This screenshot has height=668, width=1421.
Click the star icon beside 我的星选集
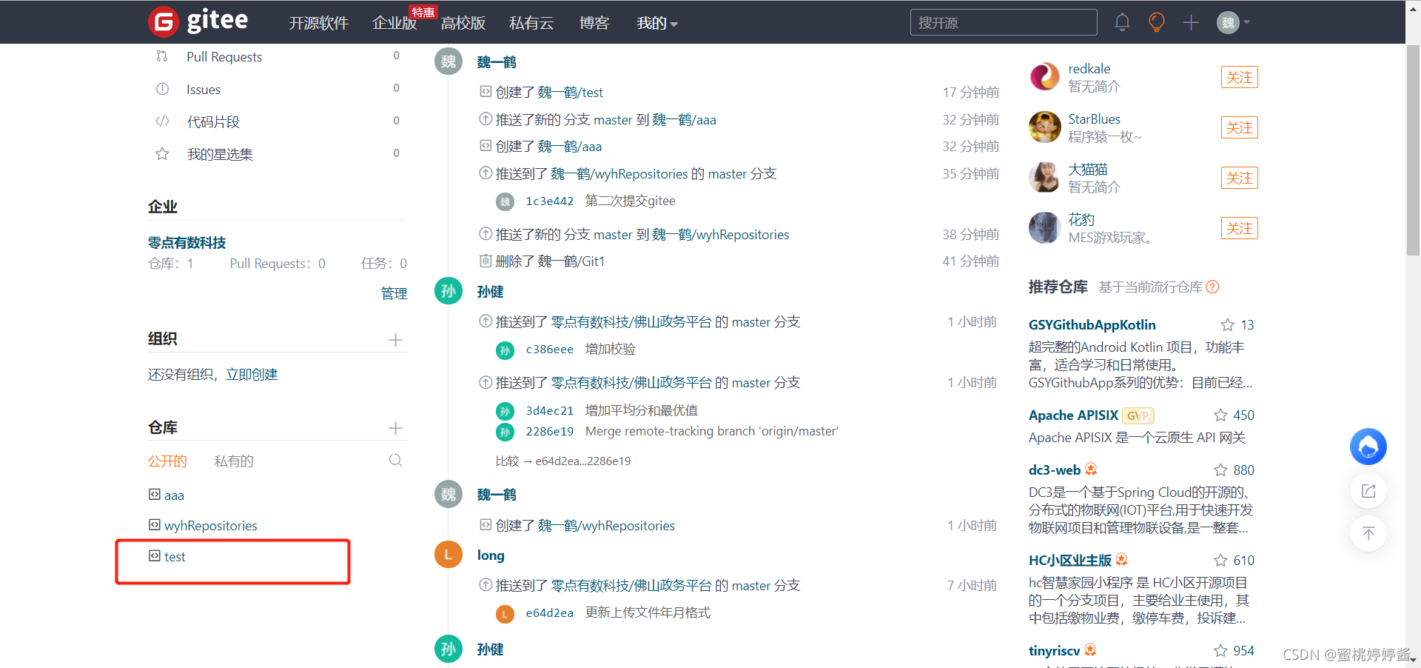click(162, 154)
